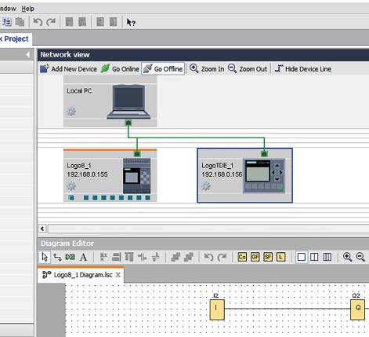The image size is (369, 337).
Task: Click IP address 192.168.0.155 text
Action: (x=87, y=174)
